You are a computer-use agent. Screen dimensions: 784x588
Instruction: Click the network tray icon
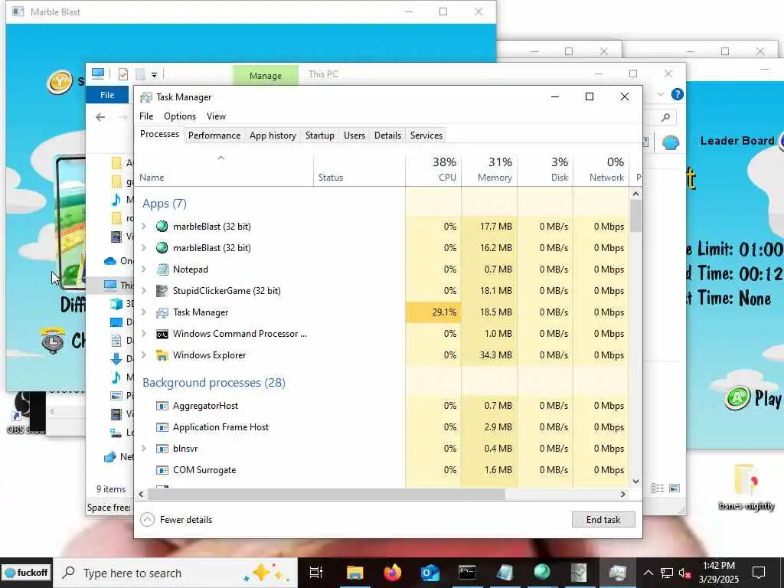[667, 573]
